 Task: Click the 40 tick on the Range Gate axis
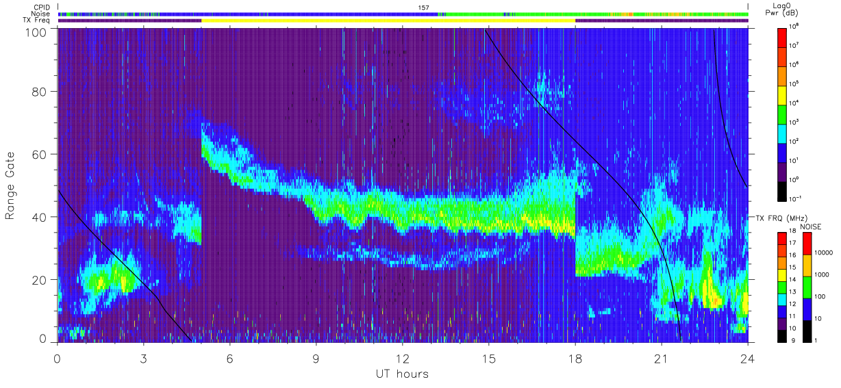(x=39, y=217)
